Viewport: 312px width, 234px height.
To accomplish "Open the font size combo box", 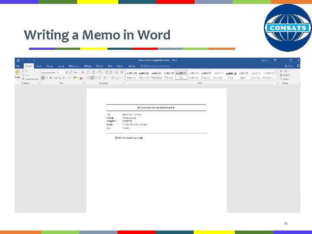I will tap(61, 73).
